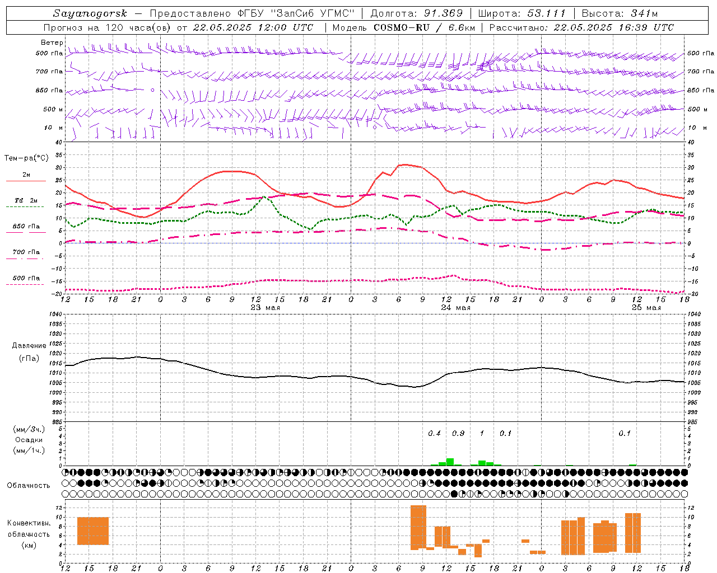Click the 25 мая date label
Image resolution: width=717 pixels, height=573 pixels.
[646, 308]
